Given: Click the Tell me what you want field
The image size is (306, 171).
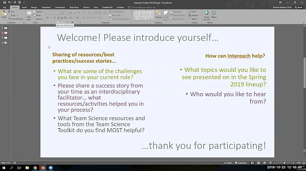Looking at the screenshot, I should click(x=144, y=7).
